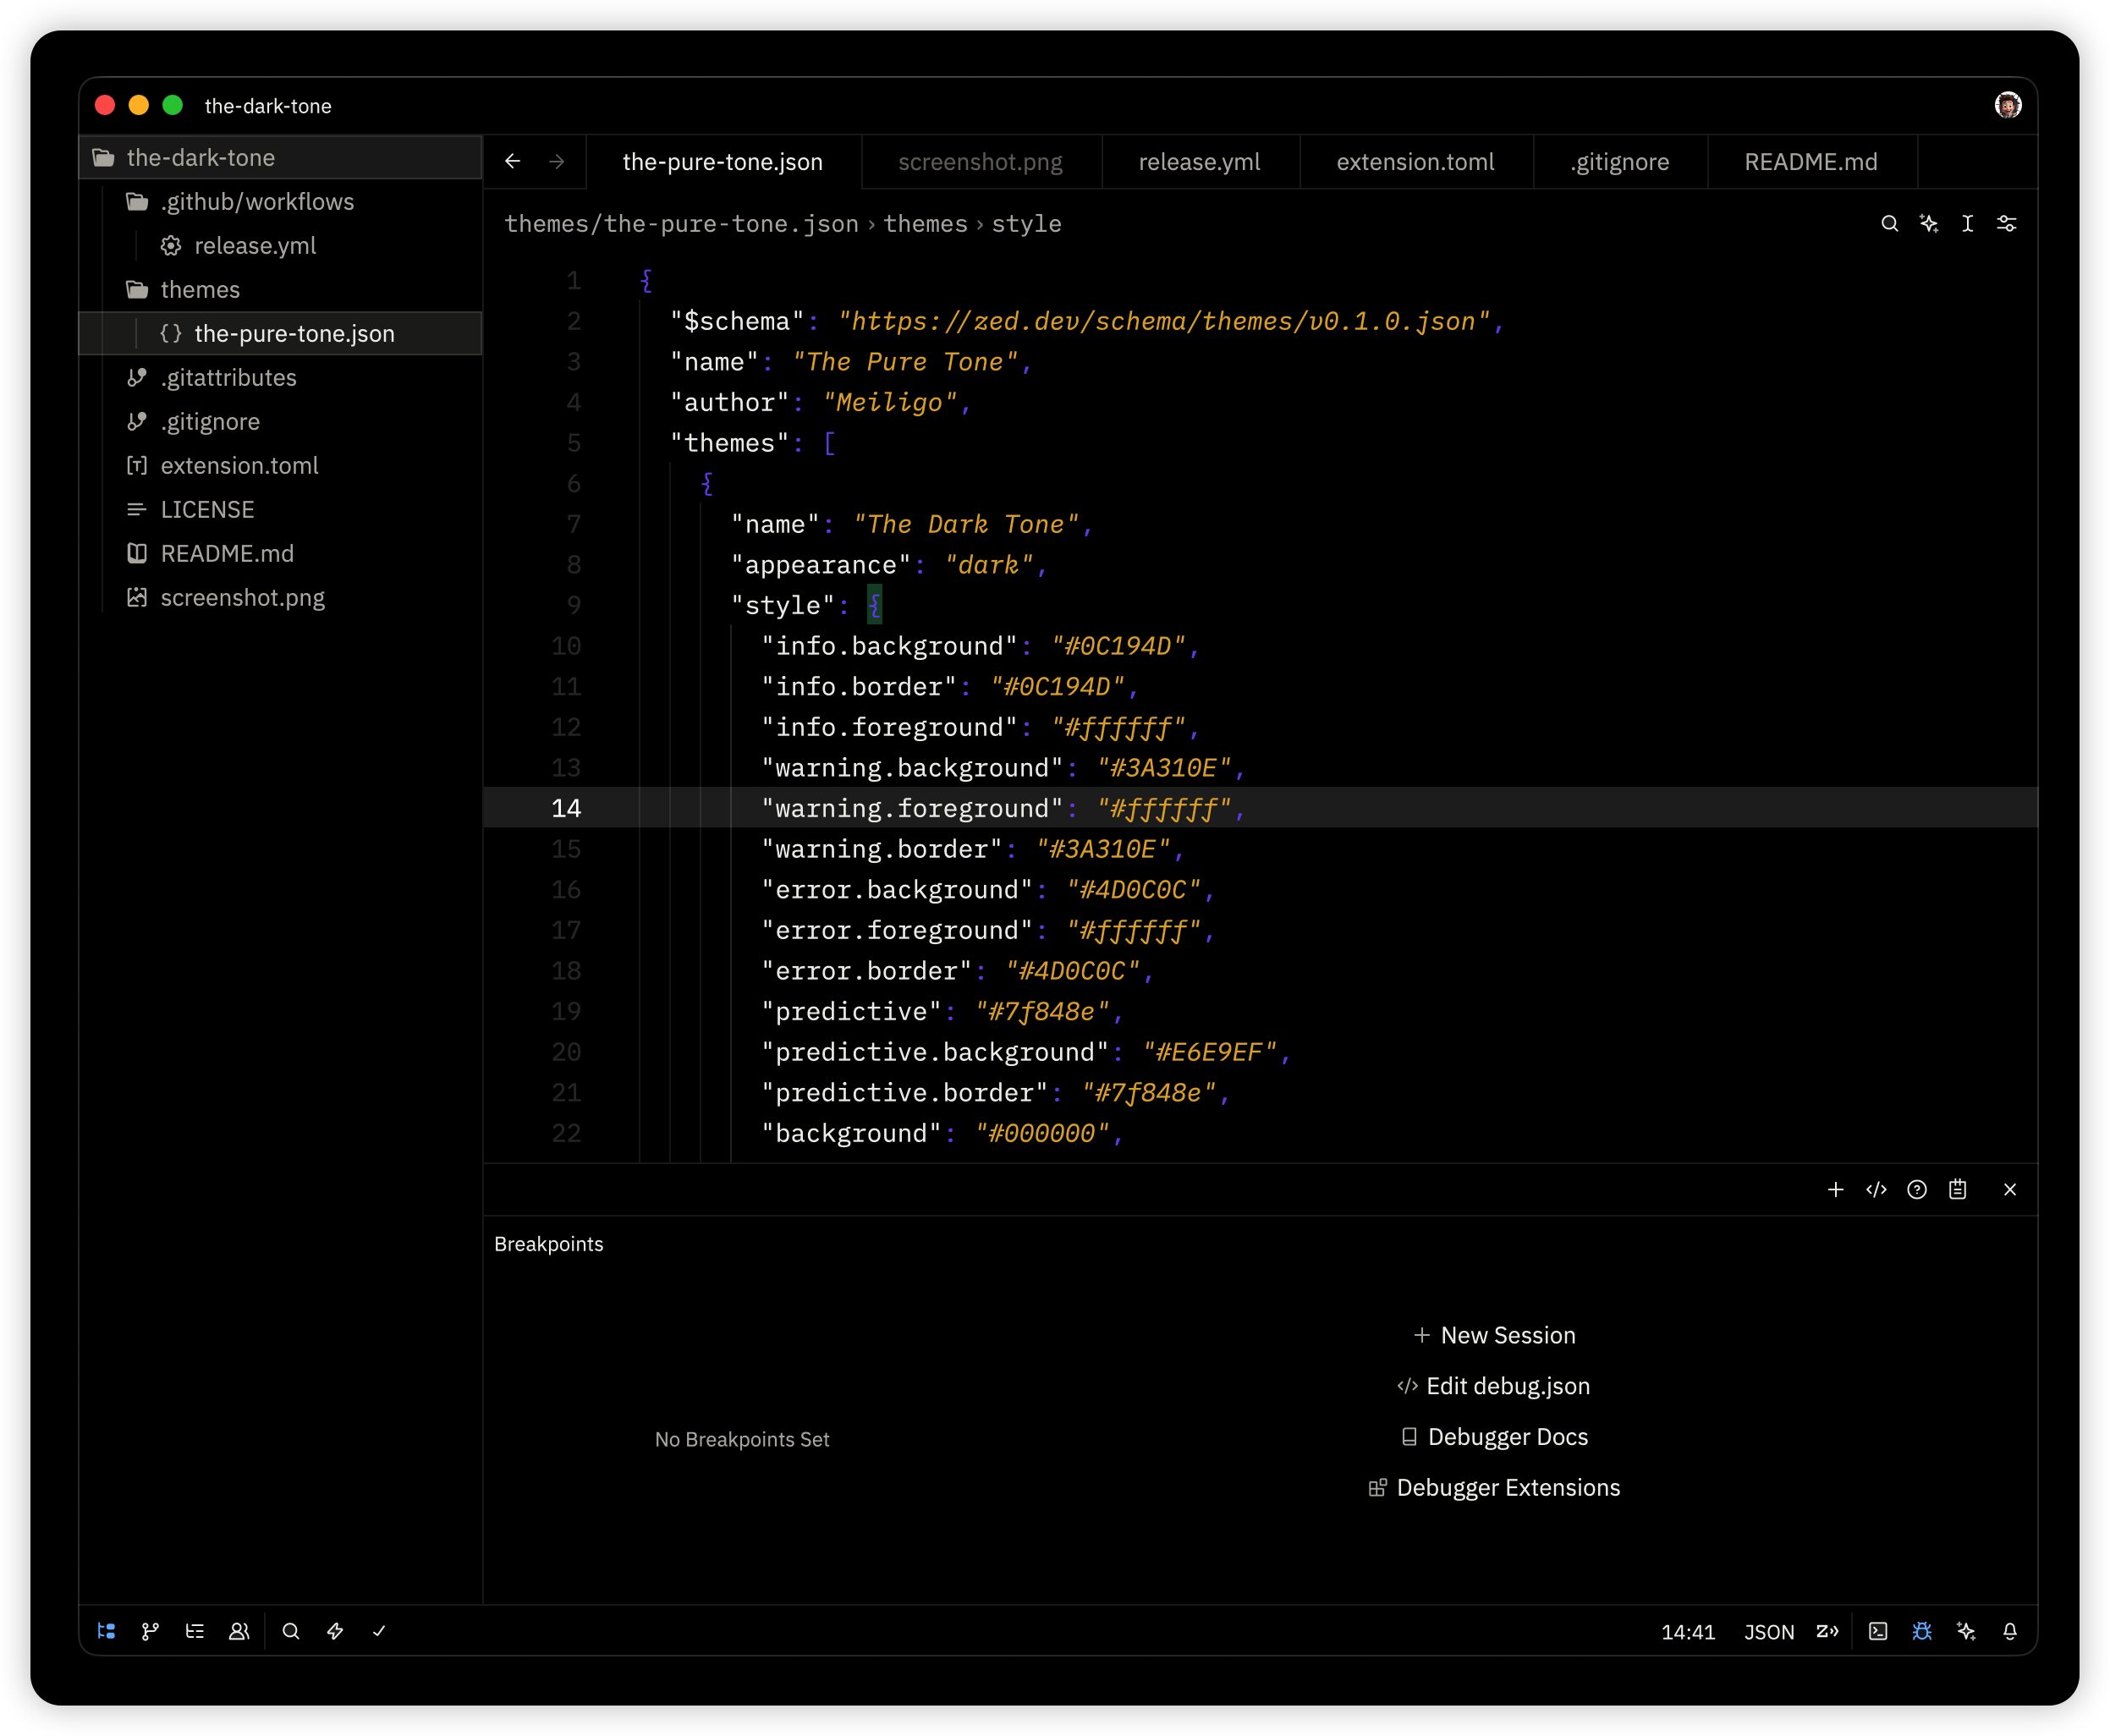This screenshot has height=1736, width=2110.
Task: Click the checkmark diagnostics icon
Action: (379, 1631)
